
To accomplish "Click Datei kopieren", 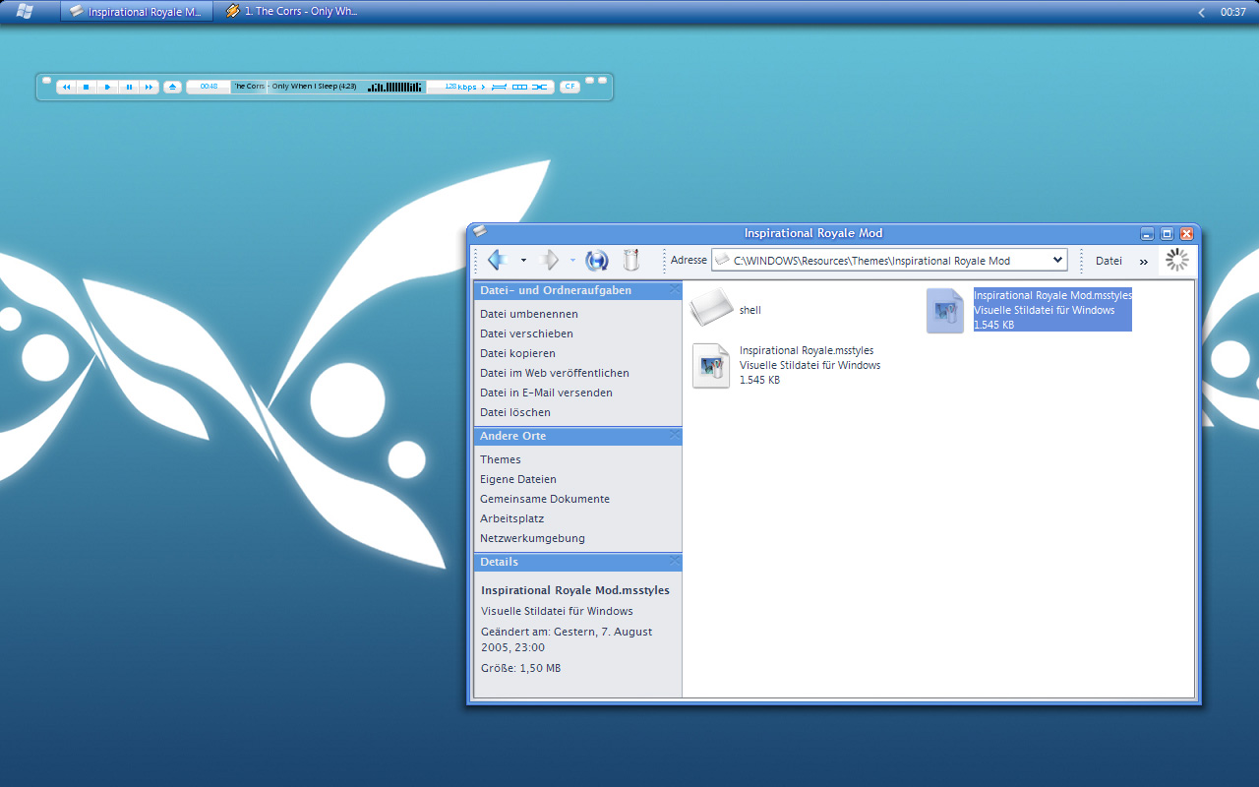I will click(517, 353).
